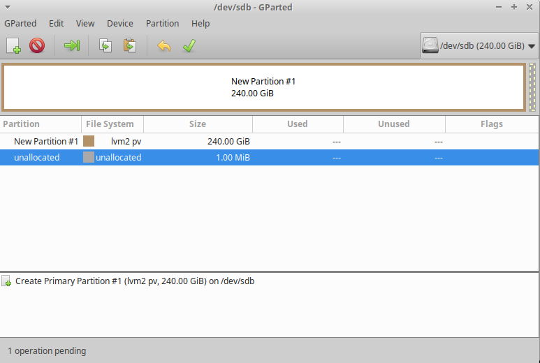Select New Partition #1 block in disk map
This screenshot has width=540, height=363.
[263, 87]
